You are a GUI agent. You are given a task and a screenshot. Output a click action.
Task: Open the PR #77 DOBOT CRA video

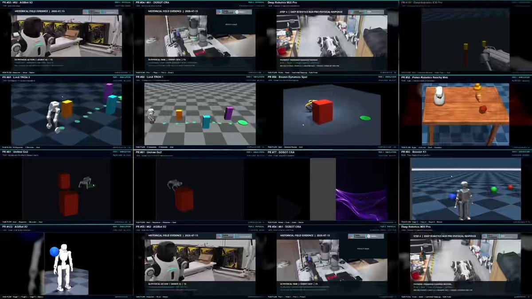tap(332, 187)
